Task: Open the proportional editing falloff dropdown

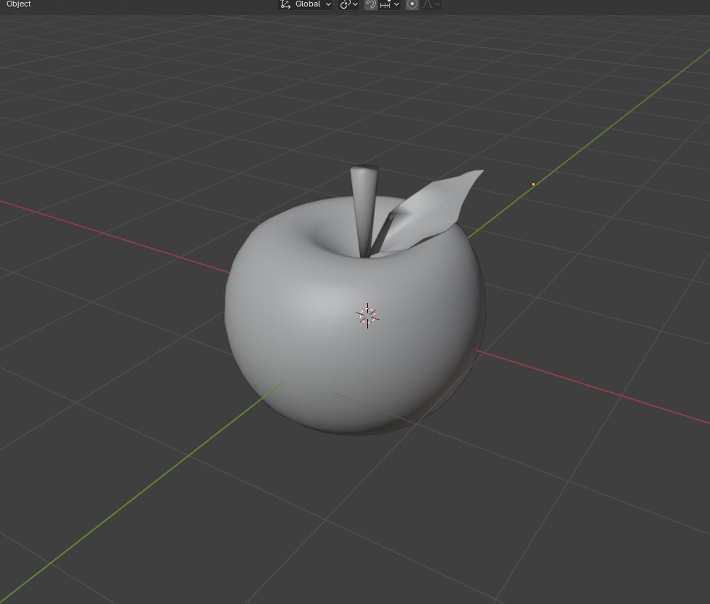Action: click(x=430, y=4)
